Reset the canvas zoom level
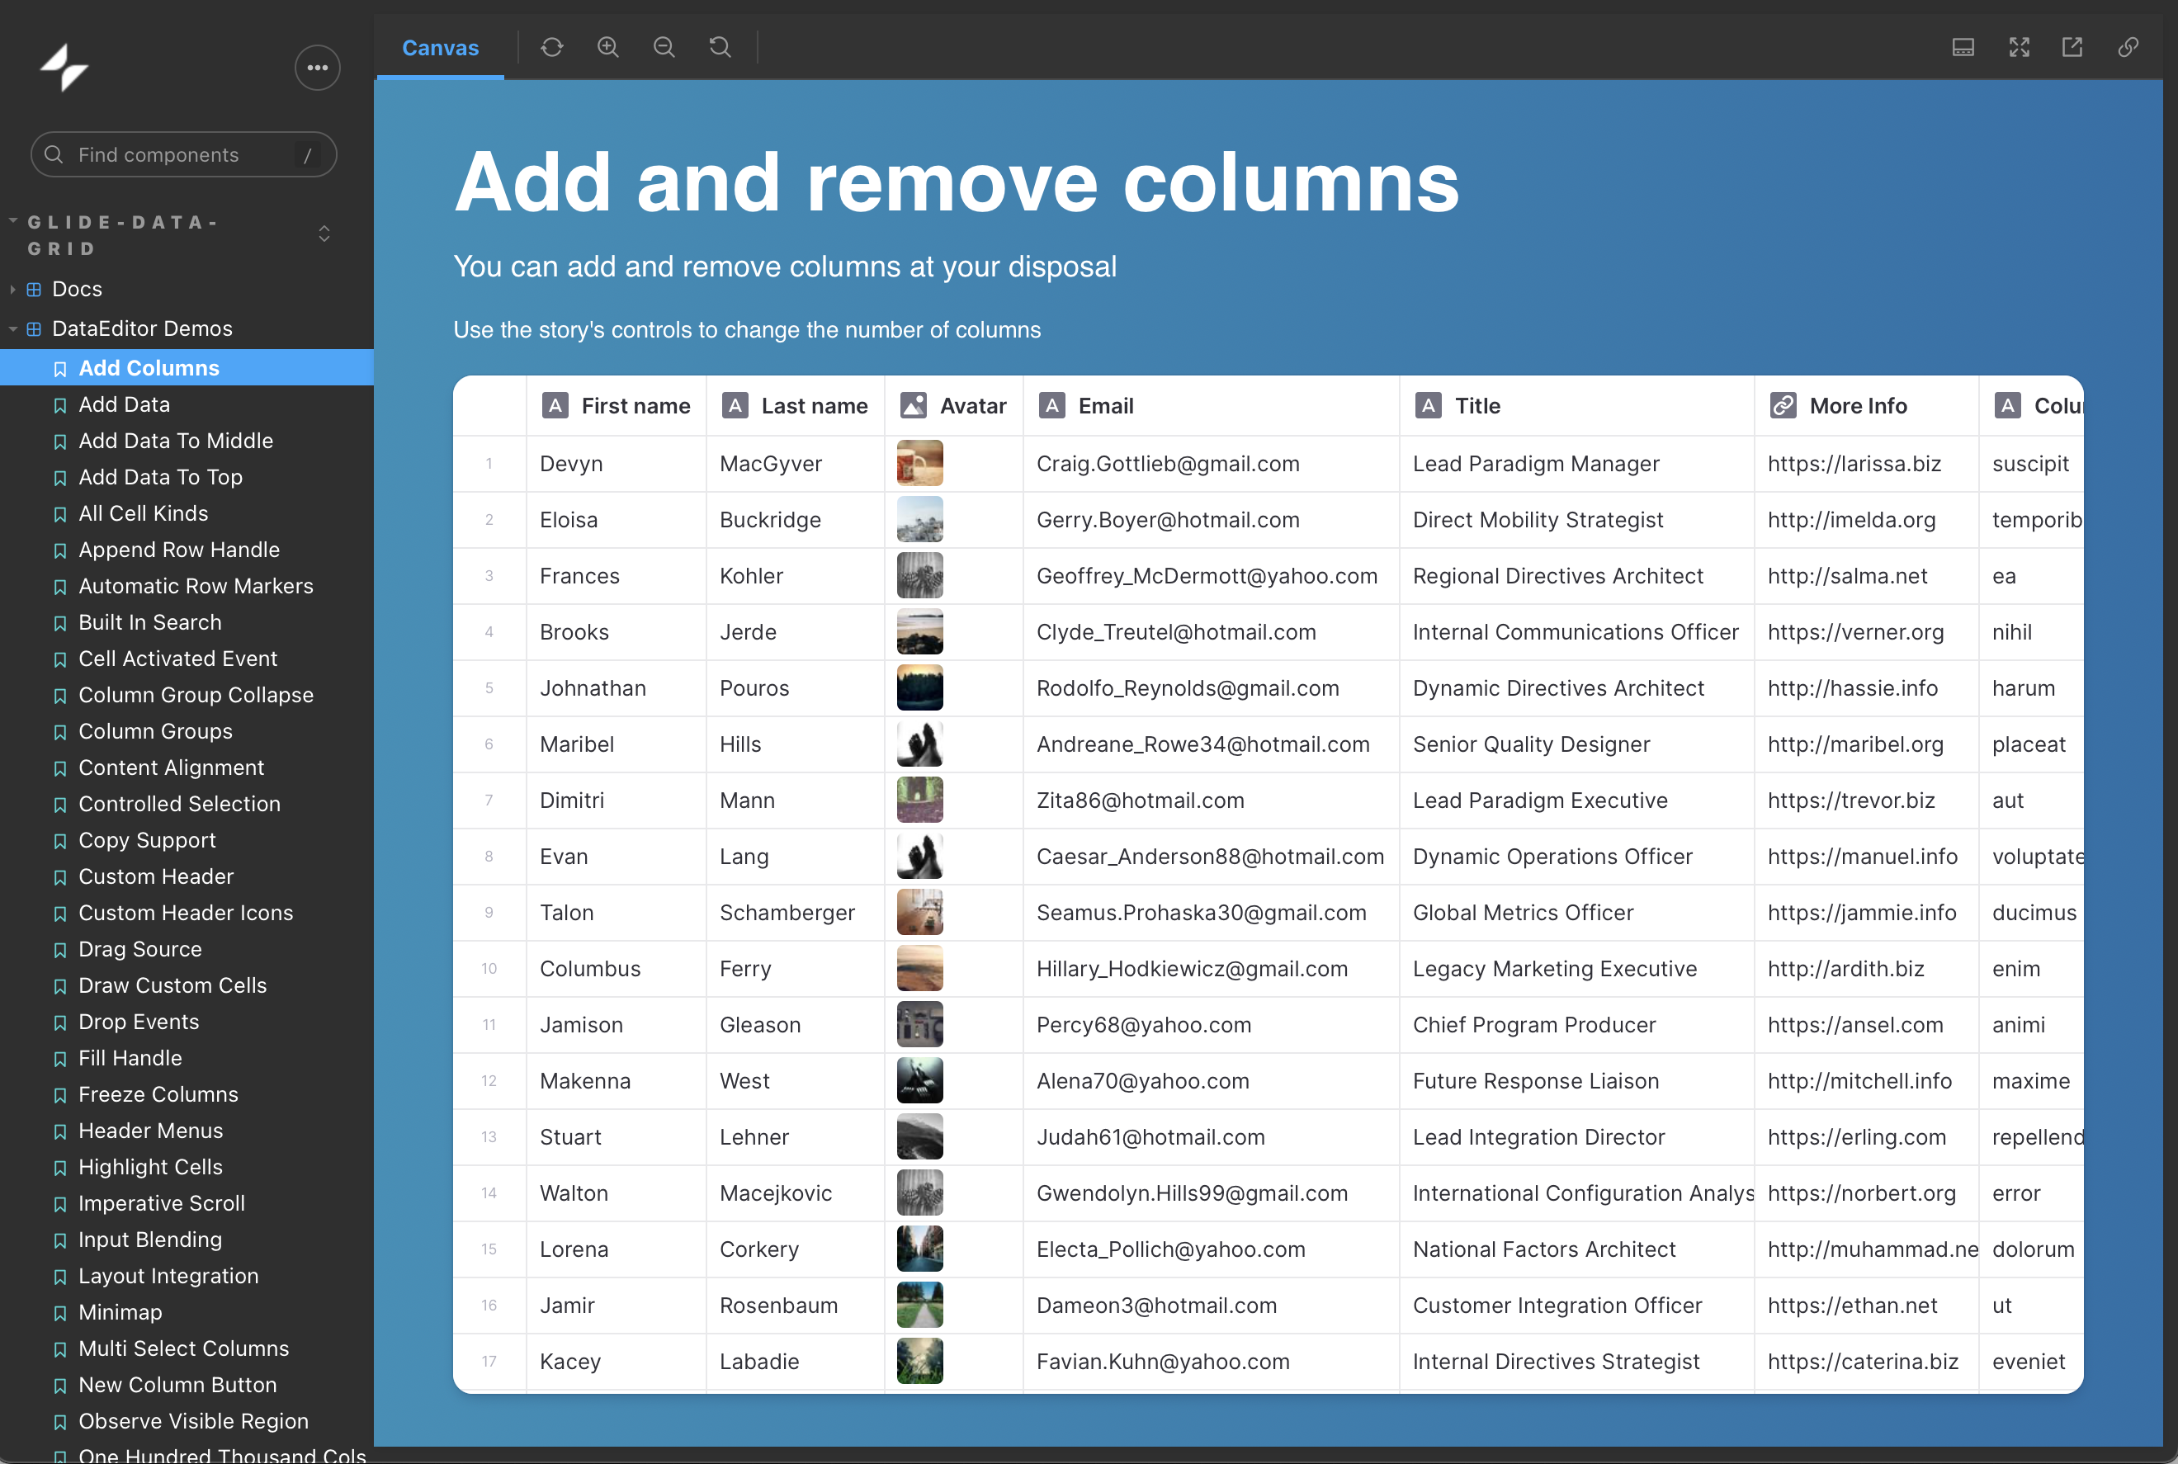The width and height of the screenshot is (2178, 1464). click(x=720, y=47)
